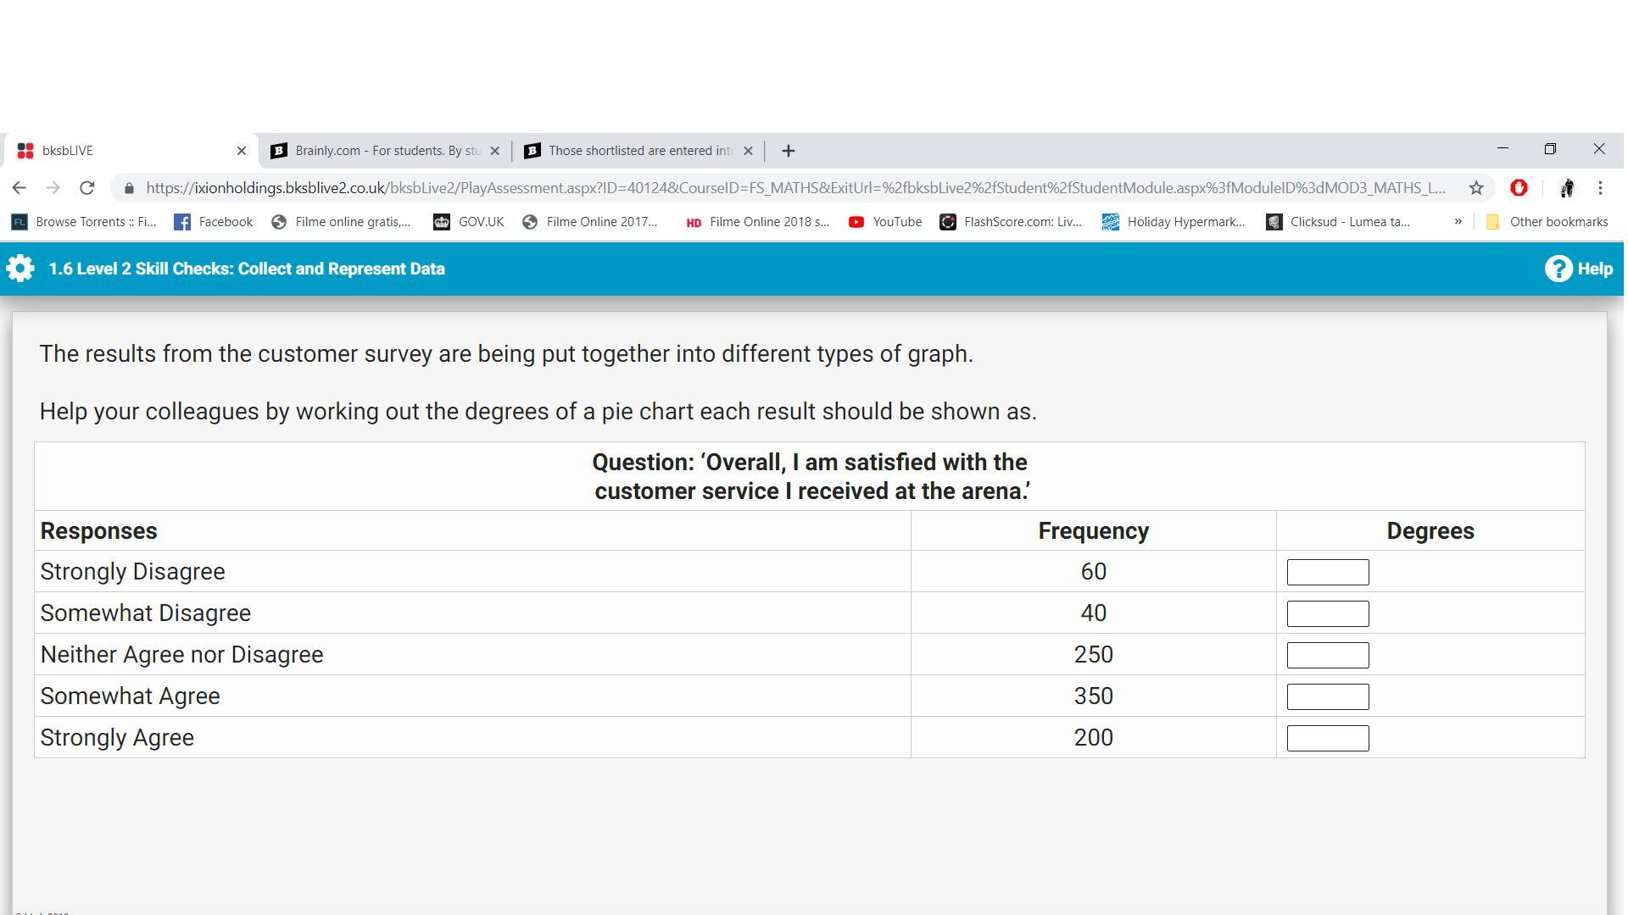Open a new tab with the plus button

pos(788,151)
